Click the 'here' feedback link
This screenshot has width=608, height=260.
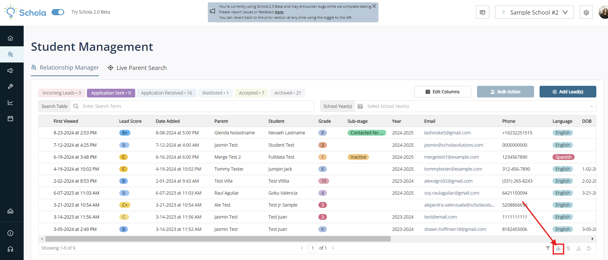(279, 12)
